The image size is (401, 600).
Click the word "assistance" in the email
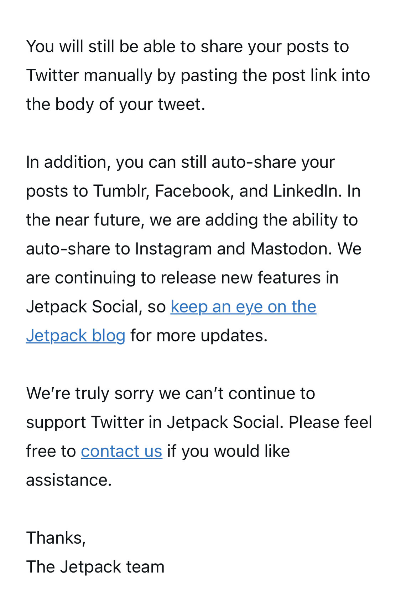68,480
